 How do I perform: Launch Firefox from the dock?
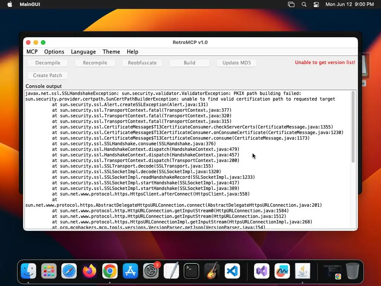coord(89,271)
